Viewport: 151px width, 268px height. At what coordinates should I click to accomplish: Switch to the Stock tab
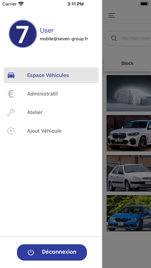tap(128, 63)
